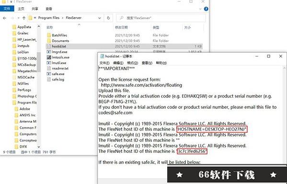Select the BatchFiles folder icon
The height and width of the screenshot is (184, 287).
pos(49,35)
